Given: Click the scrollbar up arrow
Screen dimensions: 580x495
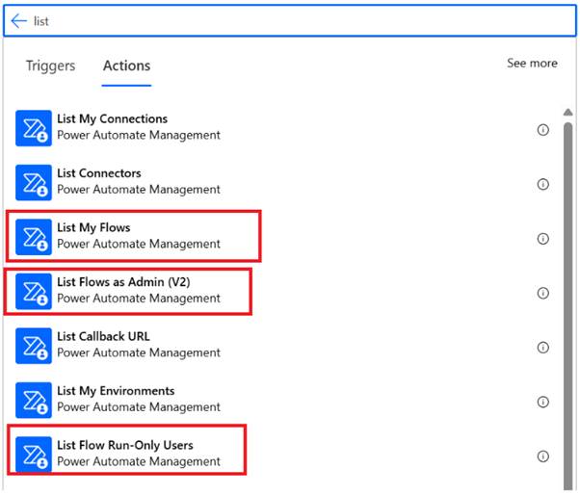Looking at the screenshot, I should point(567,112).
